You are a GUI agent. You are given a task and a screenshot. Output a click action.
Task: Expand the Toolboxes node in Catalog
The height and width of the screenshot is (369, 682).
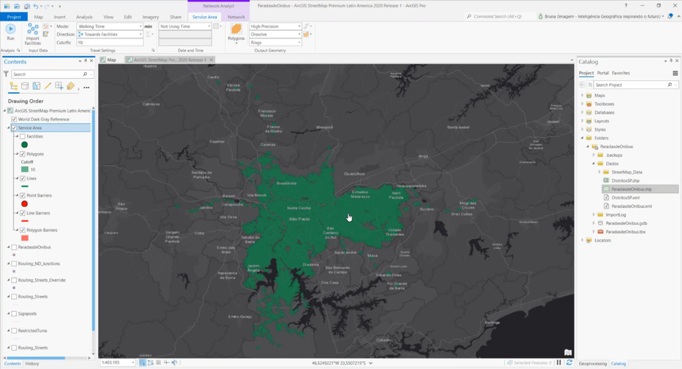[x=582, y=104]
